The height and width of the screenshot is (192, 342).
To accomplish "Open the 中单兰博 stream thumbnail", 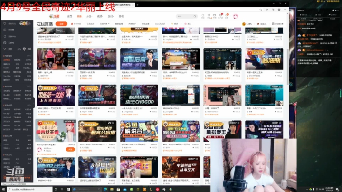I will pyautogui.click(x=180, y=167).
